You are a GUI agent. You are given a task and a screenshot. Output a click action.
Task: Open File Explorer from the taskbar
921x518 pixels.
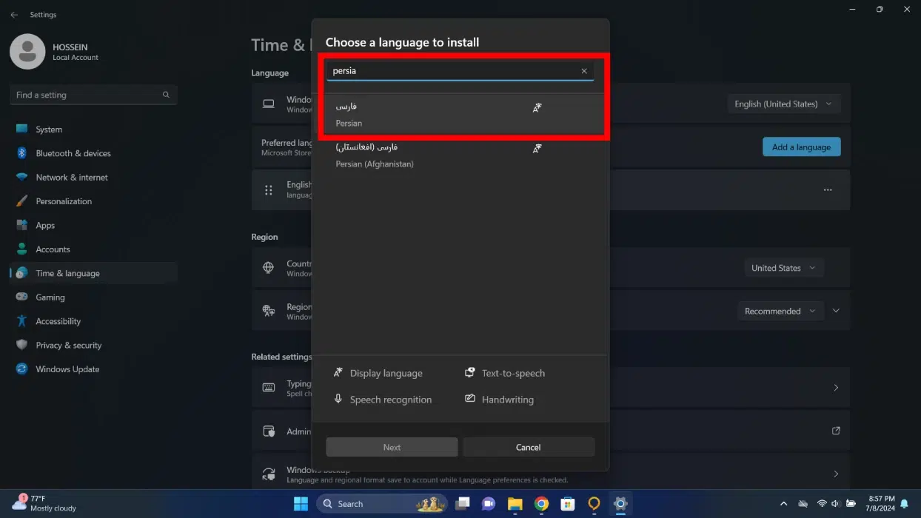click(x=515, y=504)
